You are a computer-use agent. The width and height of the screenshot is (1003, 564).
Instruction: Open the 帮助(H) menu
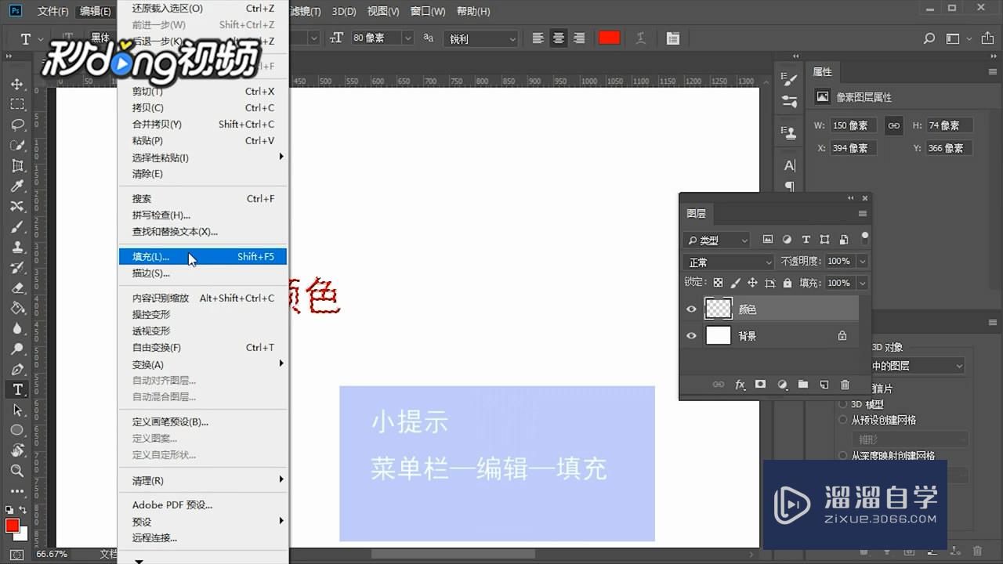[x=473, y=11]
